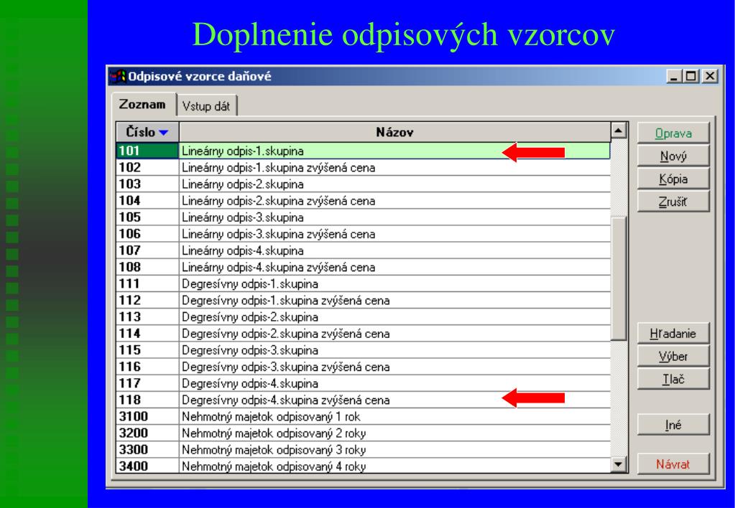
Task: Click the scrollbar down arrow
Action: click(619, 464)
